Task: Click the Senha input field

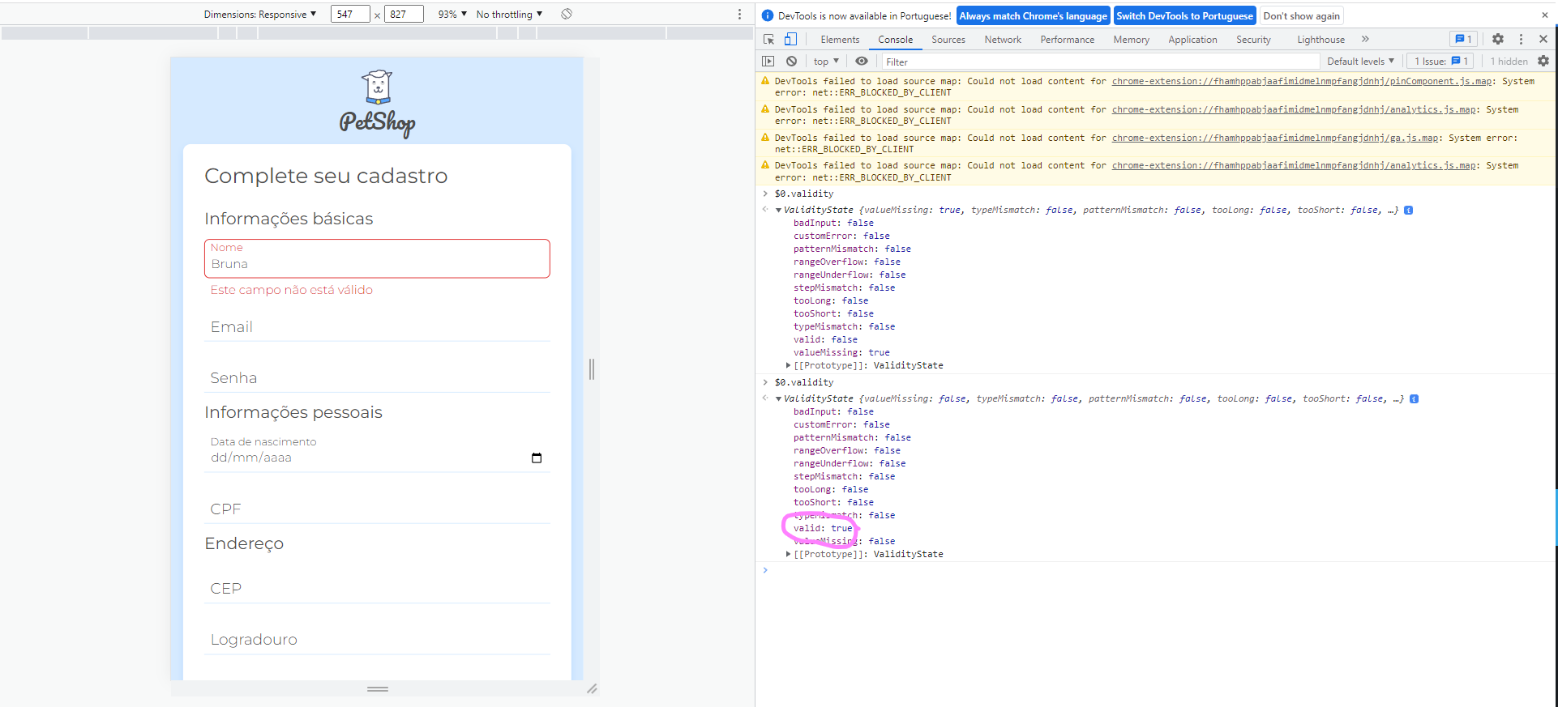Action: pyautogui.click(x=377, y=377)
